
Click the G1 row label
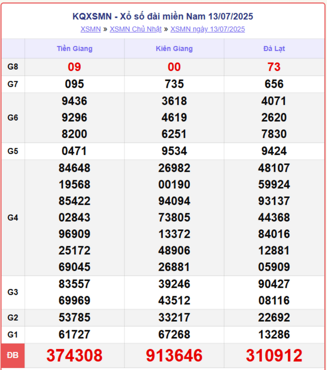(x=13, y=335)
